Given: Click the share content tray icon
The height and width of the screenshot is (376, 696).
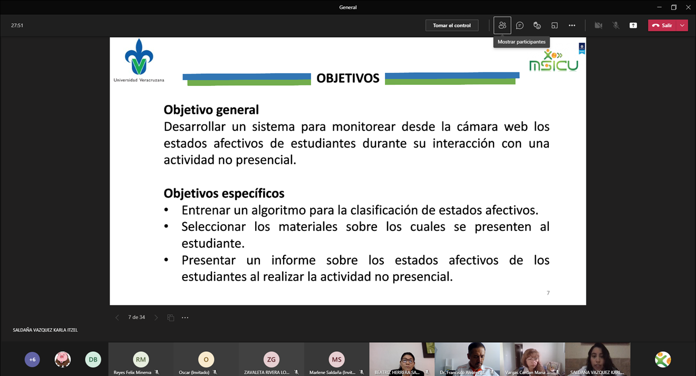Looking at the screenshot, I should tap(633, 25).
